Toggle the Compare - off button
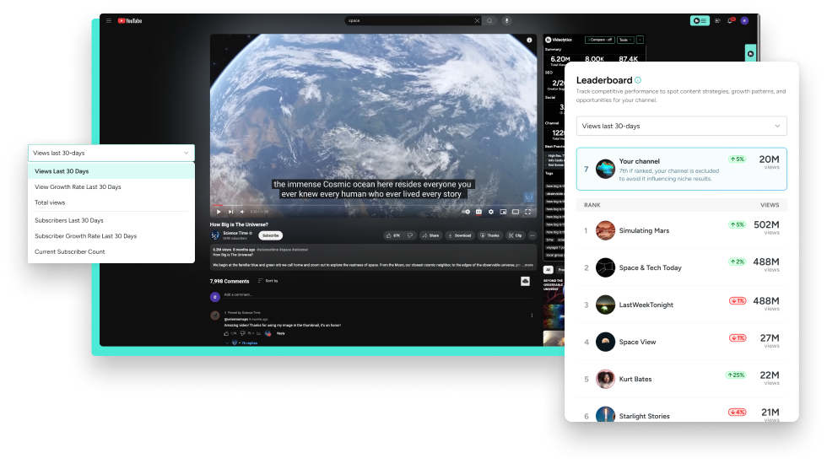This screenshot has width=827, height=464. tap(598, 40)
